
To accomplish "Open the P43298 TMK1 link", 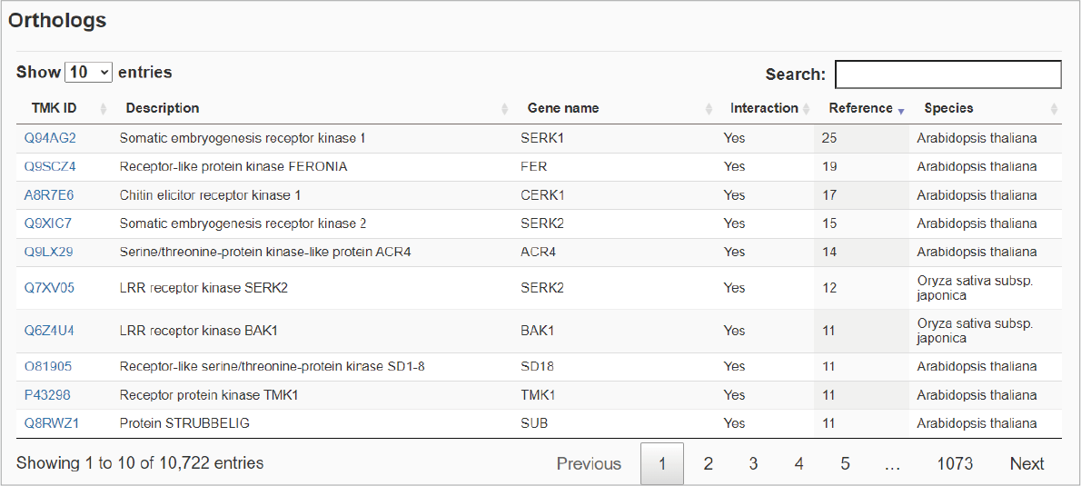I will (x=47, y=395).
